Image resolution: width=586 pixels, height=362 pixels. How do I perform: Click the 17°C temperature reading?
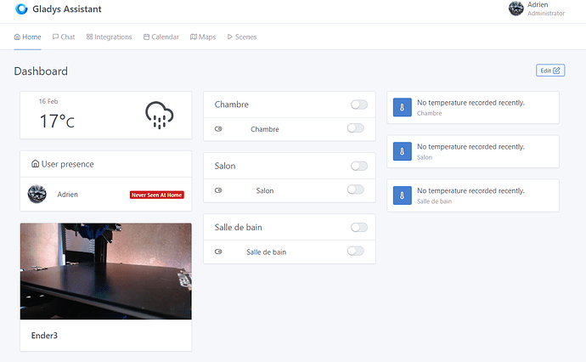point(57,122)
